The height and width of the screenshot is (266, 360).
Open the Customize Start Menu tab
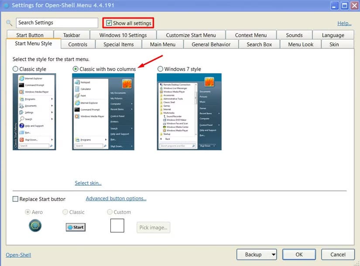[191, 35]
